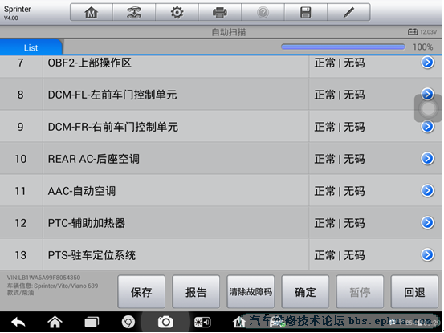444x333 pixels.
Task: Tap the Android back arrow icon
Action: pyautogui.click(x=18, y=322)
